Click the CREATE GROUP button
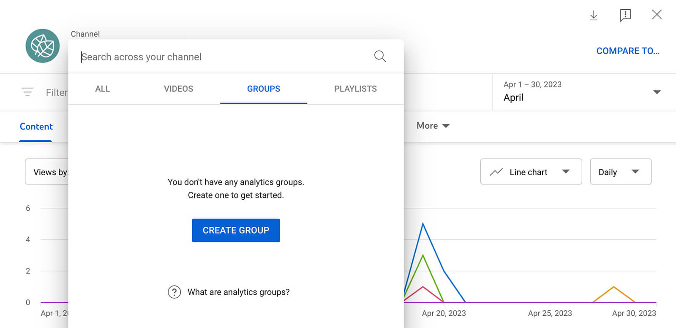This screenshot has height=328, width=676. [x=236, y=230]
